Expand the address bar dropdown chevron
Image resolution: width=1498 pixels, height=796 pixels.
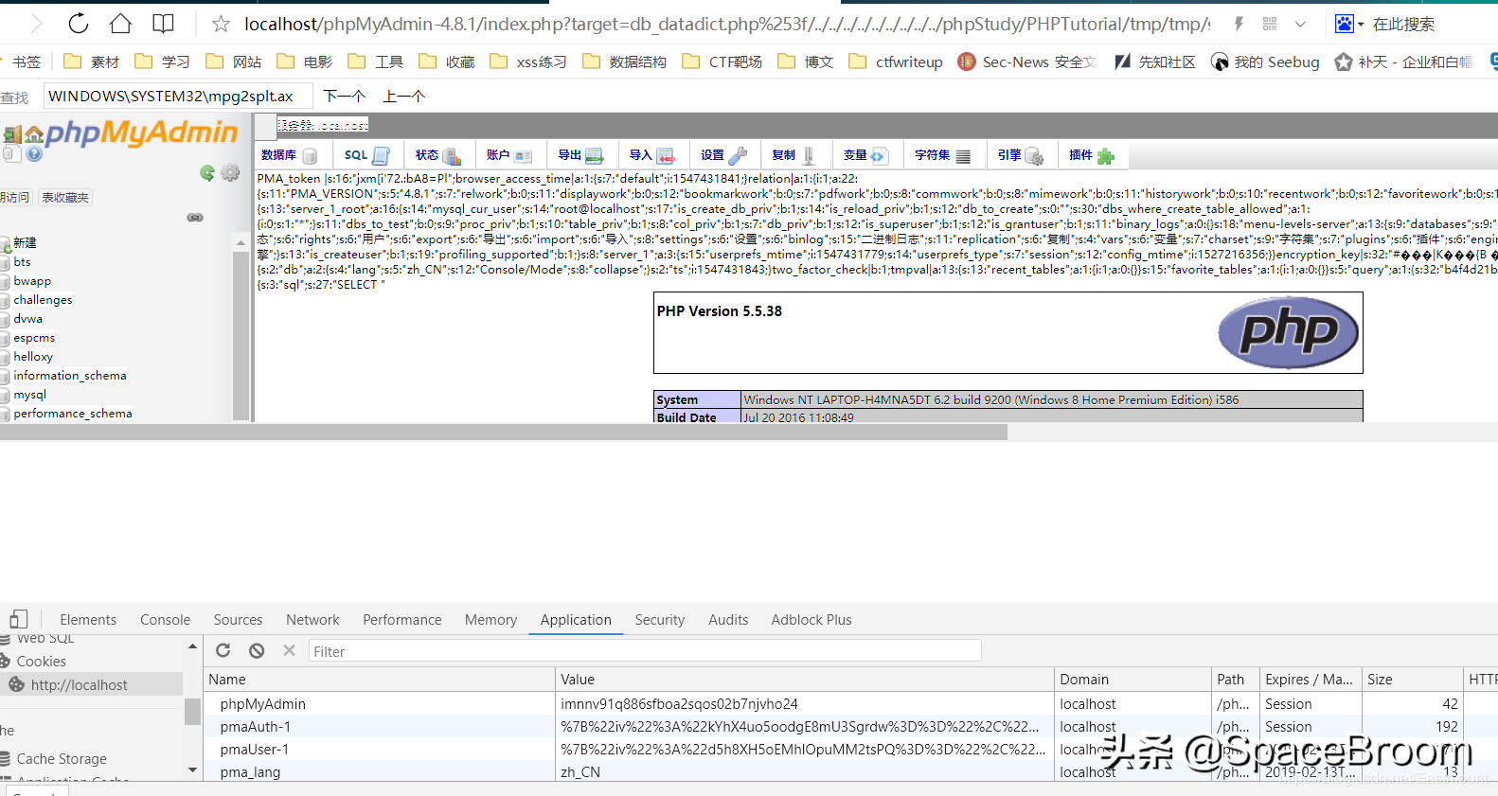pos(1301,24)
